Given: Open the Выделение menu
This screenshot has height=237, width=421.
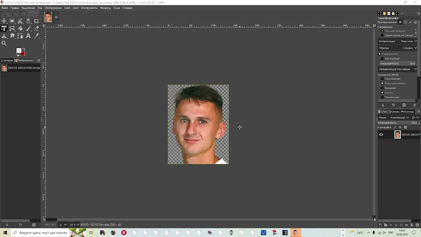Looking at the screenshot, I should coord(28,8).
